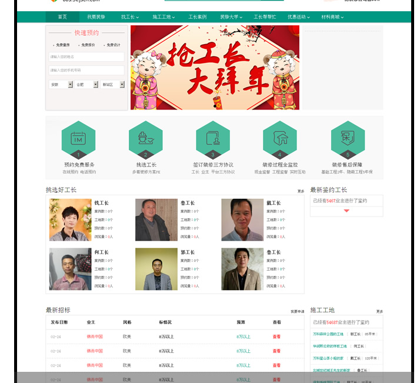Open 工长案例 in the nav bar
Viewport: 420px width, 383px height.
198,17
